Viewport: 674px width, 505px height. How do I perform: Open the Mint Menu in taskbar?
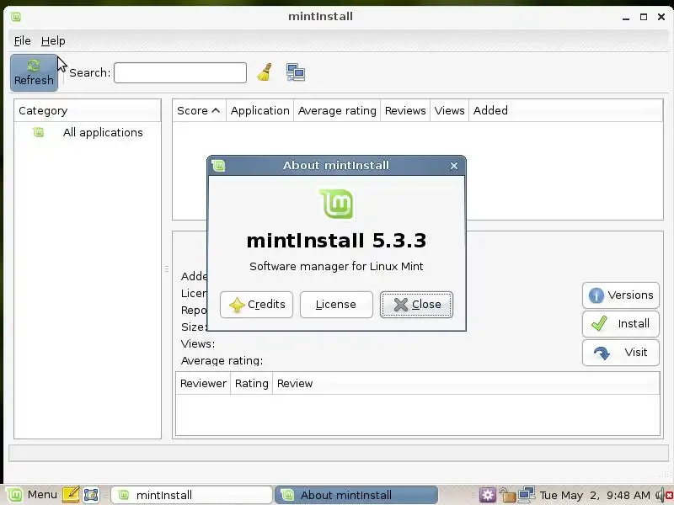point(32,495)
